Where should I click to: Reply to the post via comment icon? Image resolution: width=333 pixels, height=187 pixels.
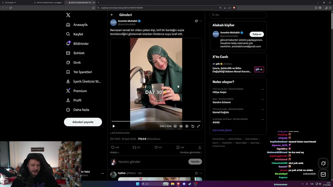click(113, 147)
